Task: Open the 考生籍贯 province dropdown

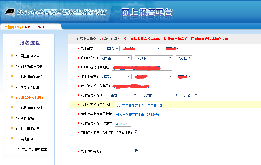Action: pos(111,49)
